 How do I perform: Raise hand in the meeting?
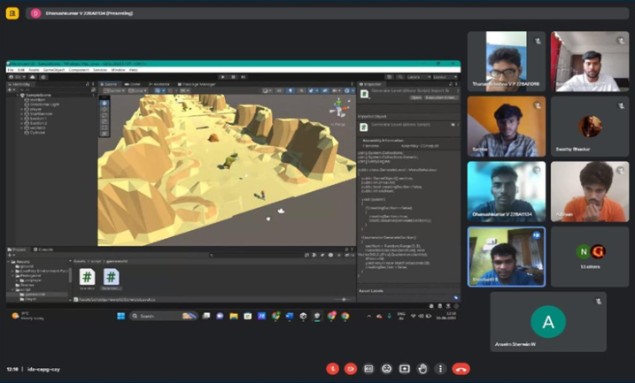(422, 369)
